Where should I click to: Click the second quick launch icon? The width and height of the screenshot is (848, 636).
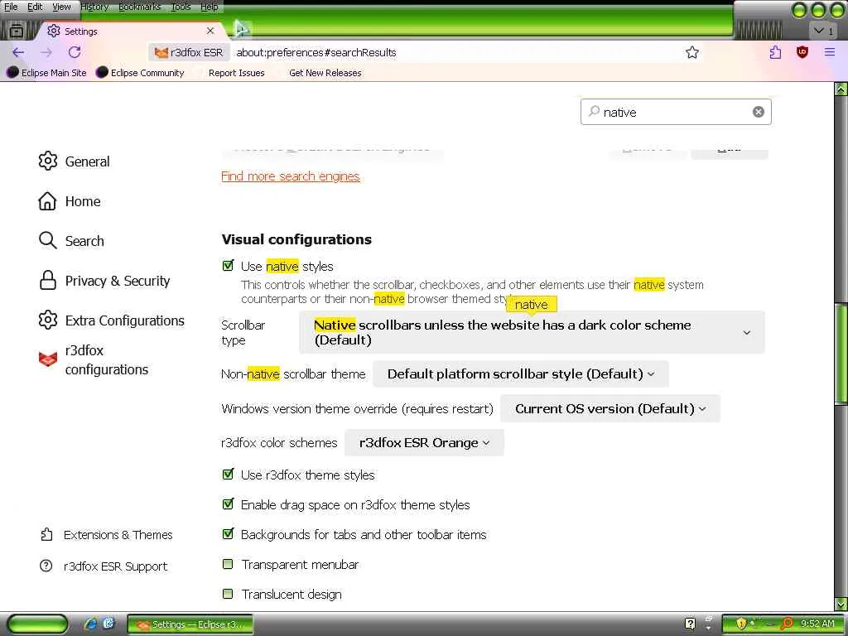tap(108, 624)
